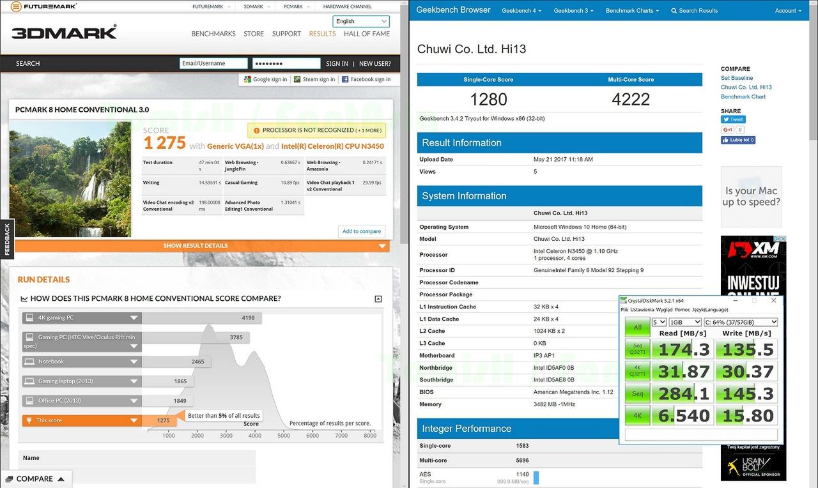818x488 pixels.
Task: Open Account dropdown menu
Action: (788, 11)
